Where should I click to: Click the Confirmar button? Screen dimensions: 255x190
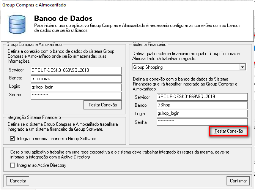pyautogui.click(x=238, y=181)
